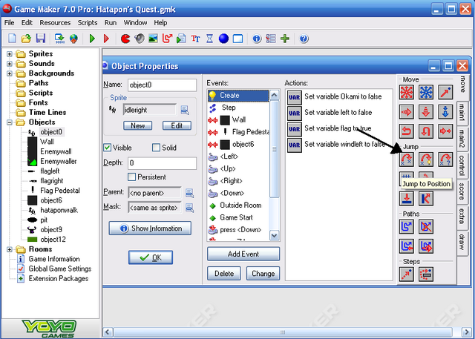
Task: Save the game with the floppy disk icon
Action: coord(40,39)
